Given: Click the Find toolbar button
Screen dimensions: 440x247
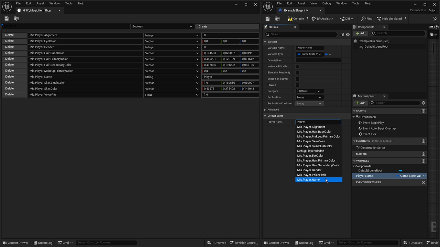Looking at the screenshot, I should [367, 19].
